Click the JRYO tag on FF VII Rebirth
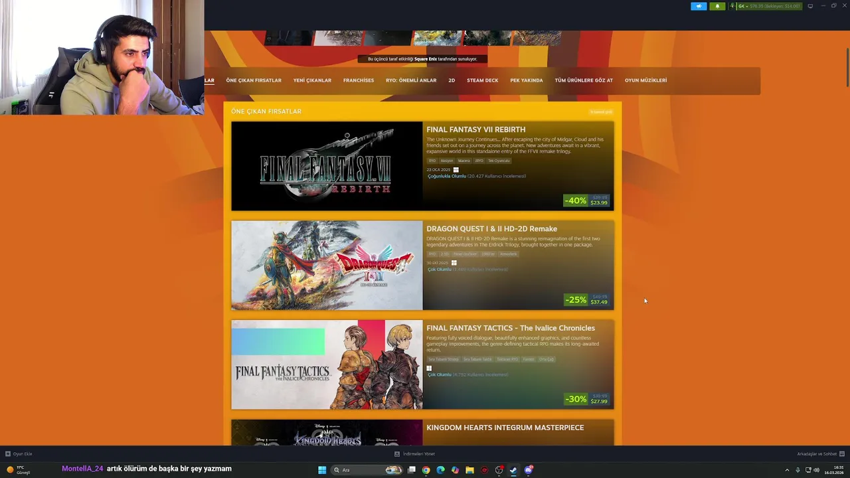 [x=479, y=161]
